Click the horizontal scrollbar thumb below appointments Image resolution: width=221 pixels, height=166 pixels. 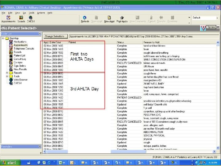click(x=128, y=152)
